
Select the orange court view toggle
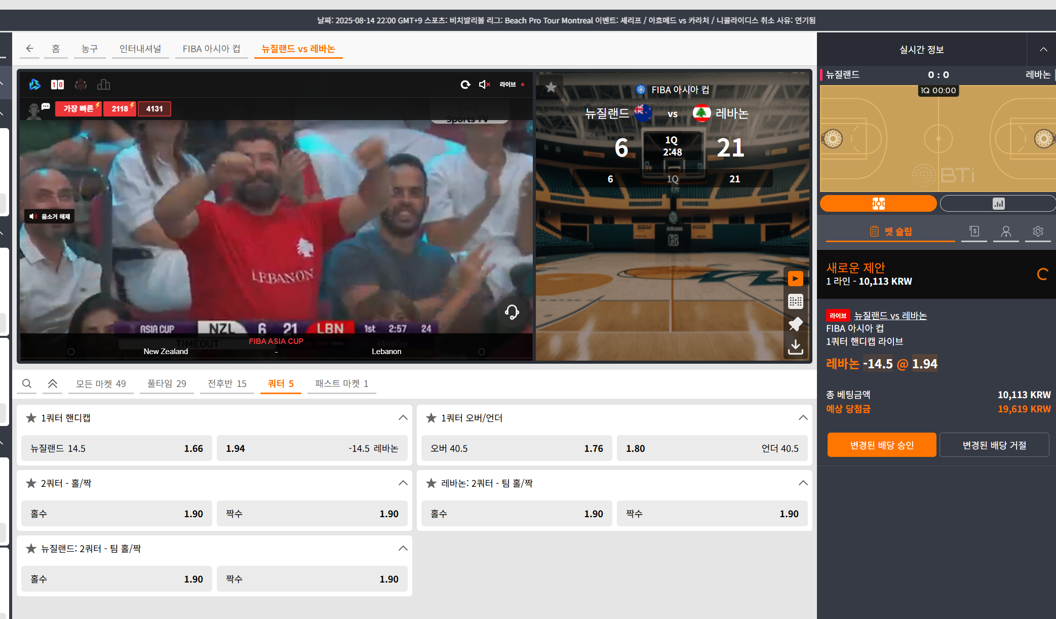(878, 204)
